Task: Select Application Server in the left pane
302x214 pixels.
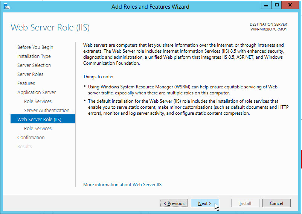Action: click(37, 92)
